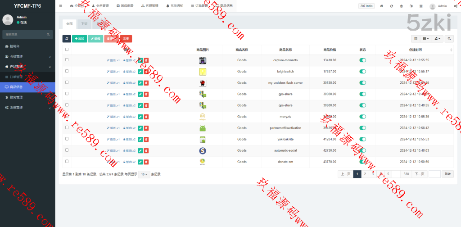Click the search magnifier button above table
The height and width of the screenshot is (227, 461).
click(449, 39)
